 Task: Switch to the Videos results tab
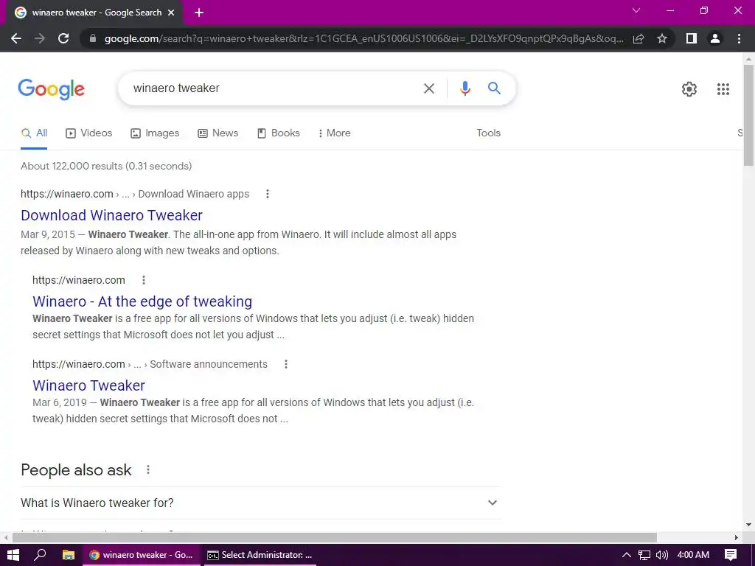[x=88, y=133]
